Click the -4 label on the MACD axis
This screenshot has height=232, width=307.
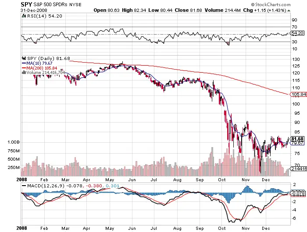click(x=294, y=210)
